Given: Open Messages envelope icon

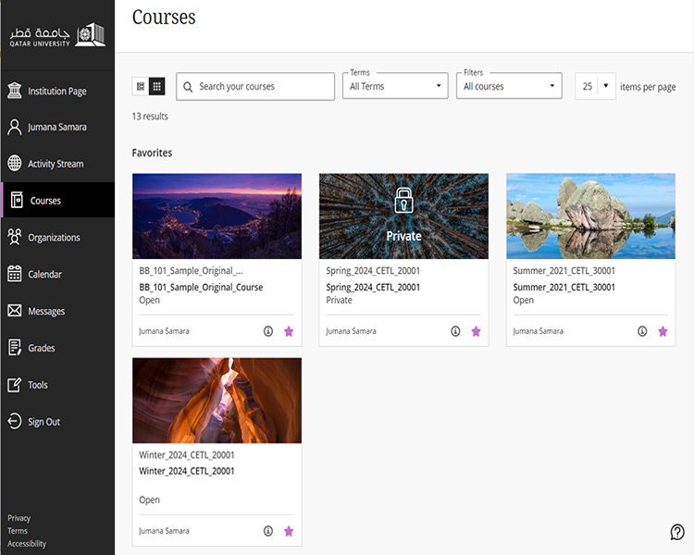Looking at the screenshot, I should coord(15,311).
